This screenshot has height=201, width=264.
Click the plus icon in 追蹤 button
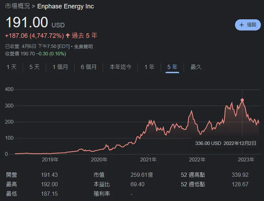point(242,25)
